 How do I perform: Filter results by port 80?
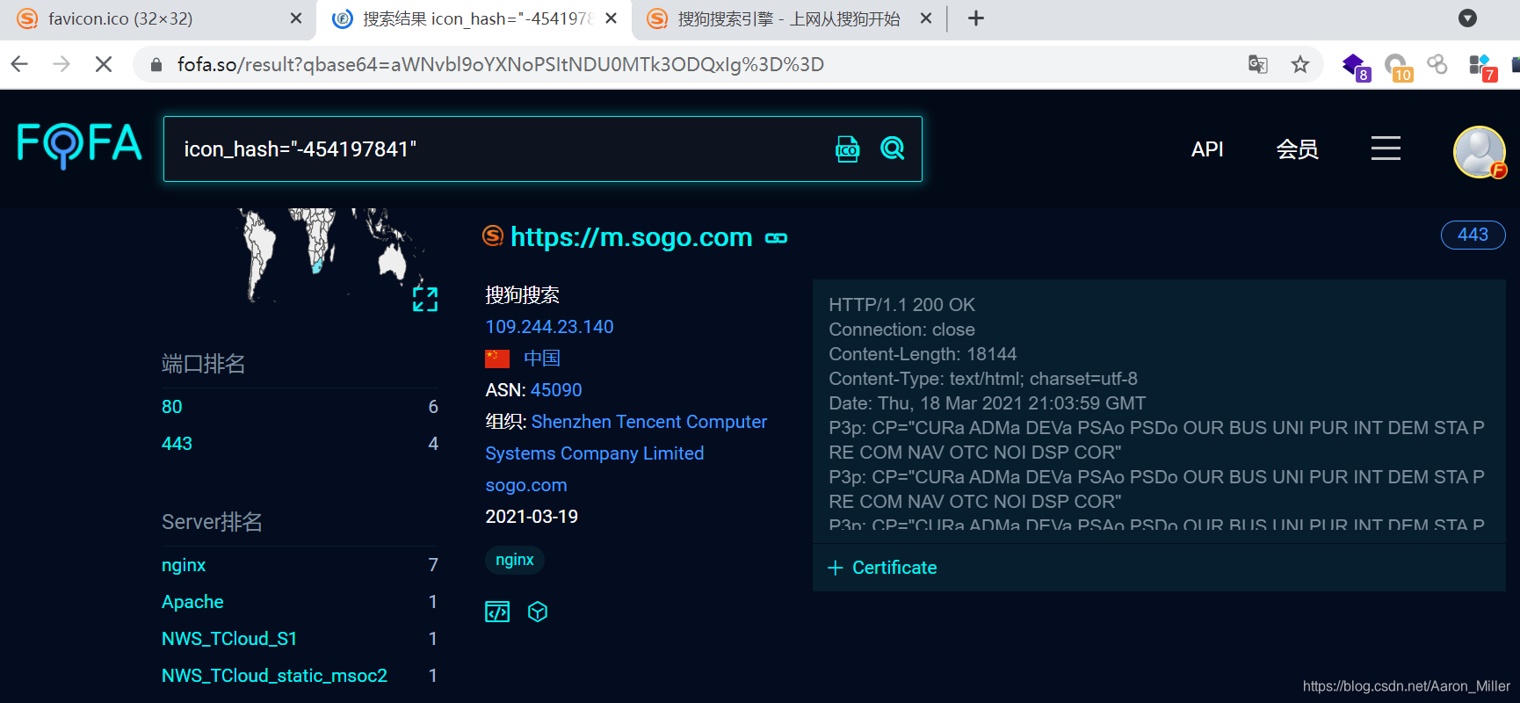[x=172, y=407]
